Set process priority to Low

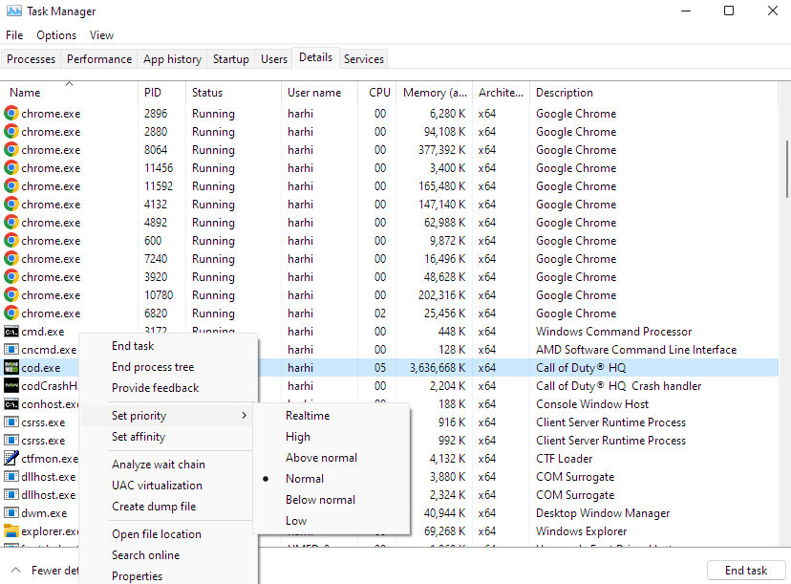pos(331,521)
